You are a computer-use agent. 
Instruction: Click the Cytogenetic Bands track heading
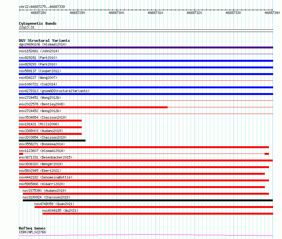38,23
